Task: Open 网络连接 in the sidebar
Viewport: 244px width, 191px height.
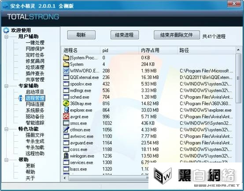Action: (x=35, y=104)
